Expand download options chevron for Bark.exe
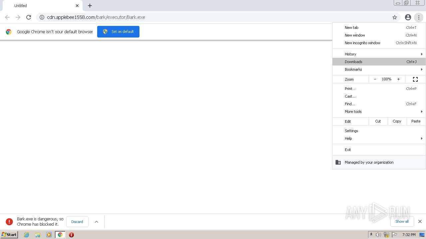This screenshot has height=239, width=426. click(x=97, y=222)
